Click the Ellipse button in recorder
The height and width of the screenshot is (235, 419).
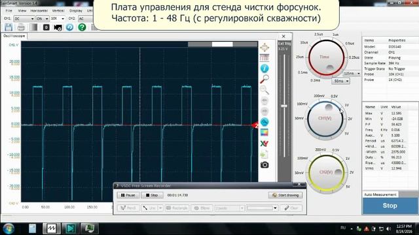pos(202,208)
